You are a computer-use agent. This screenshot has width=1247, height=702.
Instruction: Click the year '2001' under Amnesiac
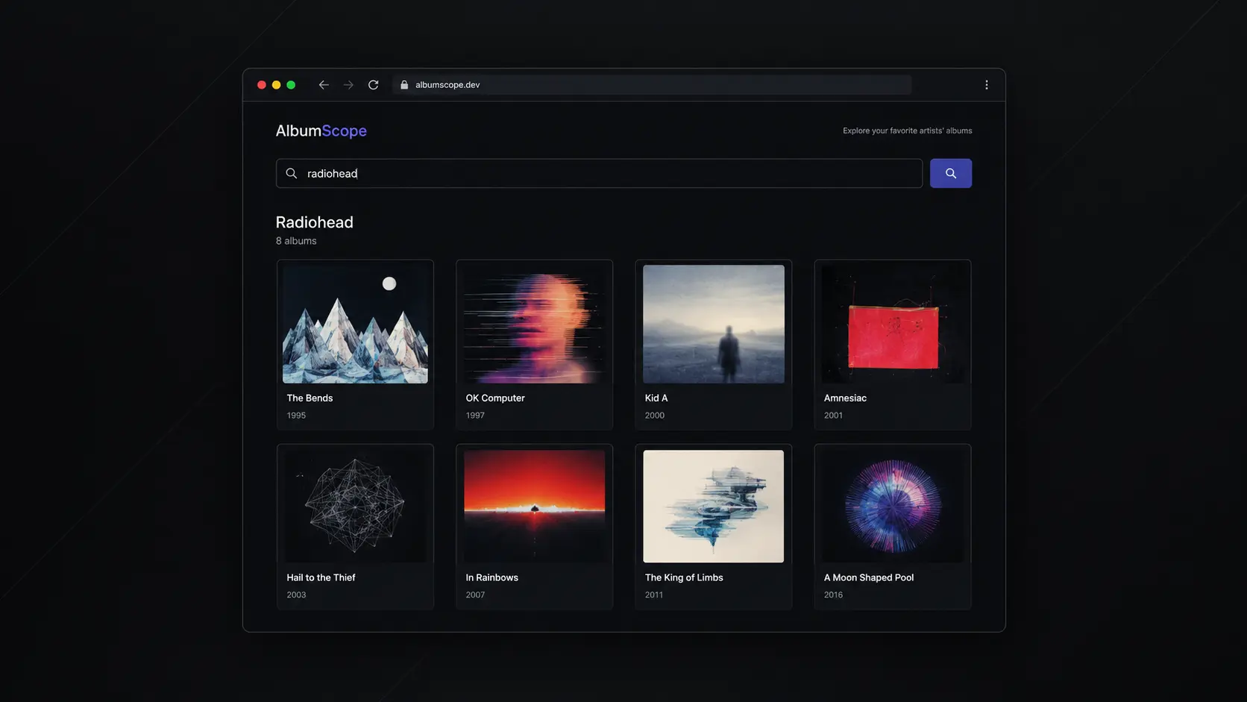point(833,416)
